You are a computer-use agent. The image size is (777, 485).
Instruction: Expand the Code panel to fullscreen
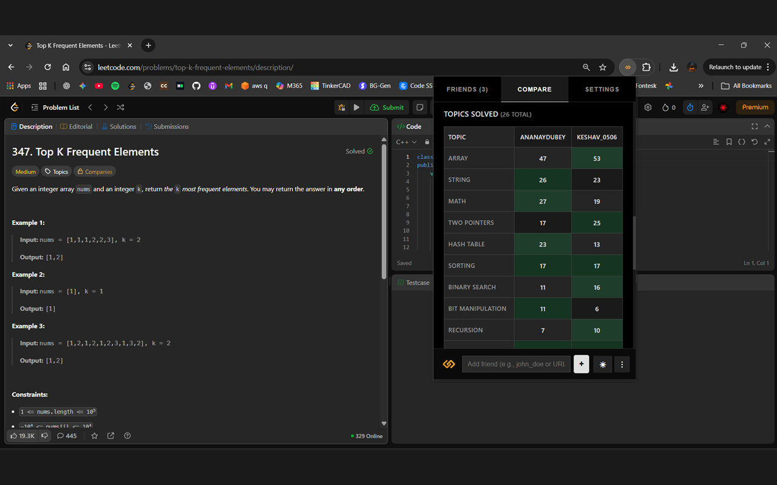pos(754,126)
